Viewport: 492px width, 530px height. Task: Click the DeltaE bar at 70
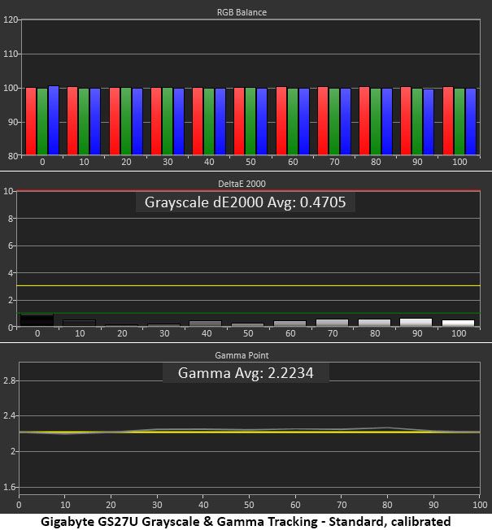tap(332, 323)
